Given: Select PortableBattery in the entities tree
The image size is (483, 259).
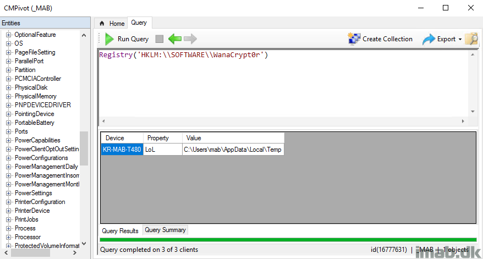Looking at the screenshot, I should (35, 123).
